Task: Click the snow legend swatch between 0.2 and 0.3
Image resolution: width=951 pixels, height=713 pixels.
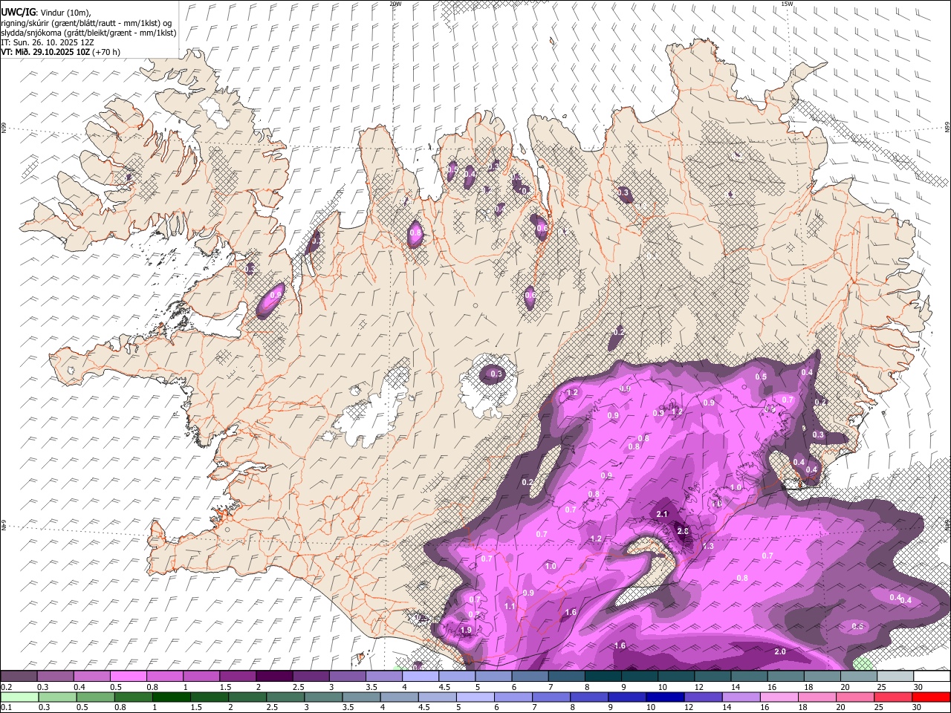Action: pos(19,677)
